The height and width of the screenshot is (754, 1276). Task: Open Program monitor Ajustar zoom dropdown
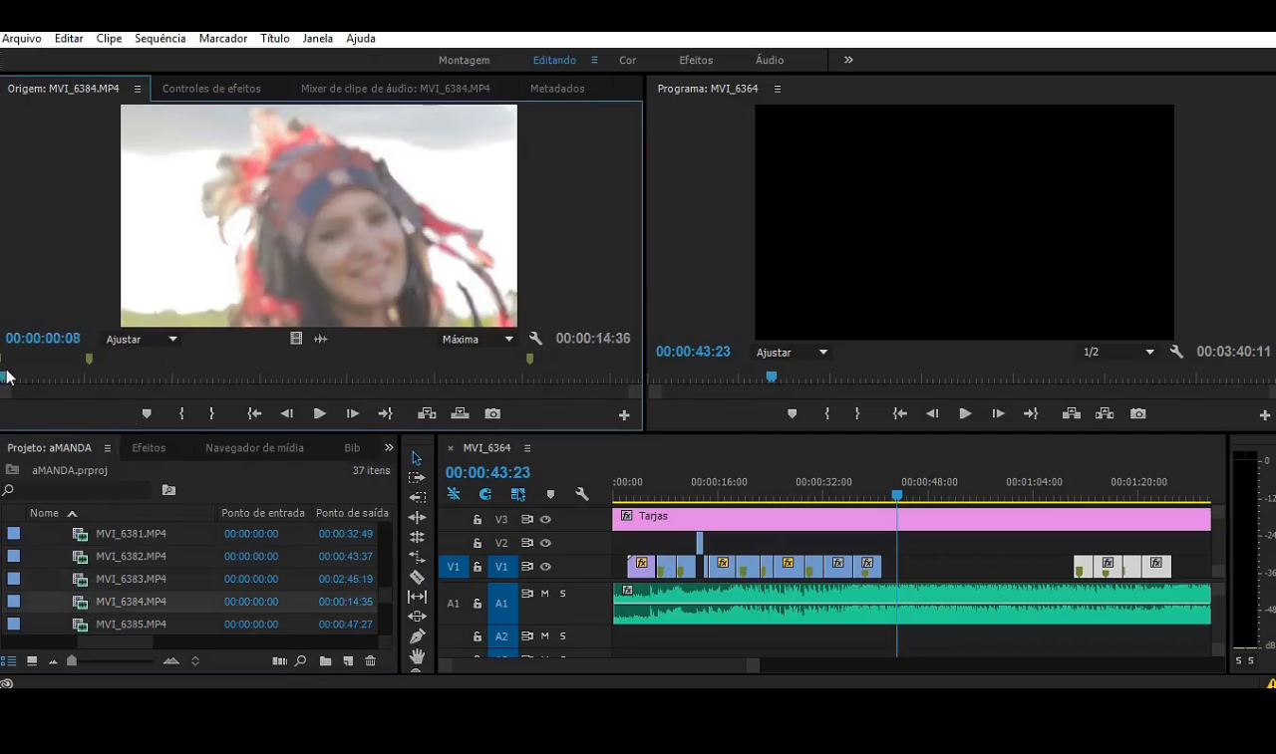(x=792, y=352)
